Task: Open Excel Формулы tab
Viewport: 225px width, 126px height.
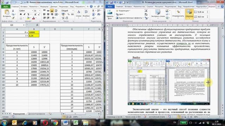Action: 44,7
